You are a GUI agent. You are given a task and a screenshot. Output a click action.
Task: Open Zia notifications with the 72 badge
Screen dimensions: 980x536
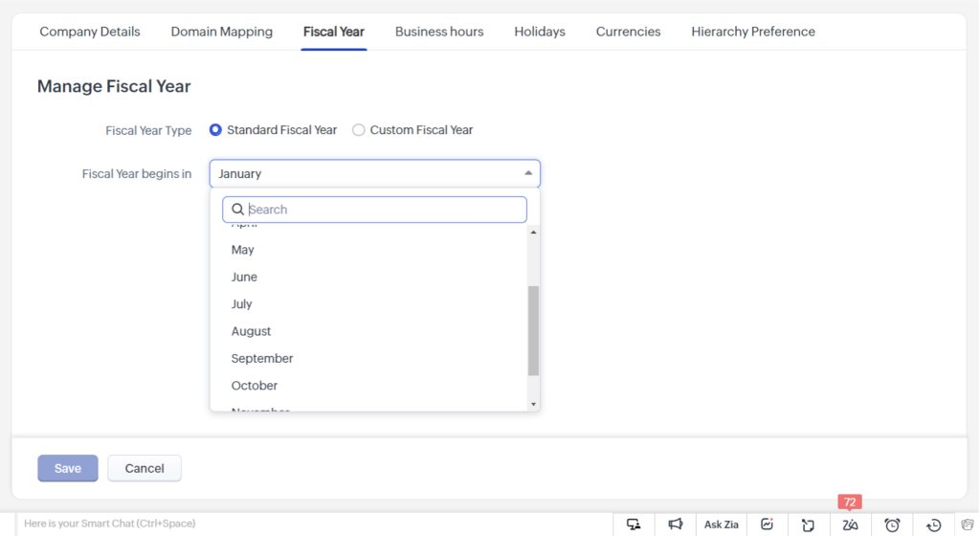pyautogui.click(x=850, y=525)
